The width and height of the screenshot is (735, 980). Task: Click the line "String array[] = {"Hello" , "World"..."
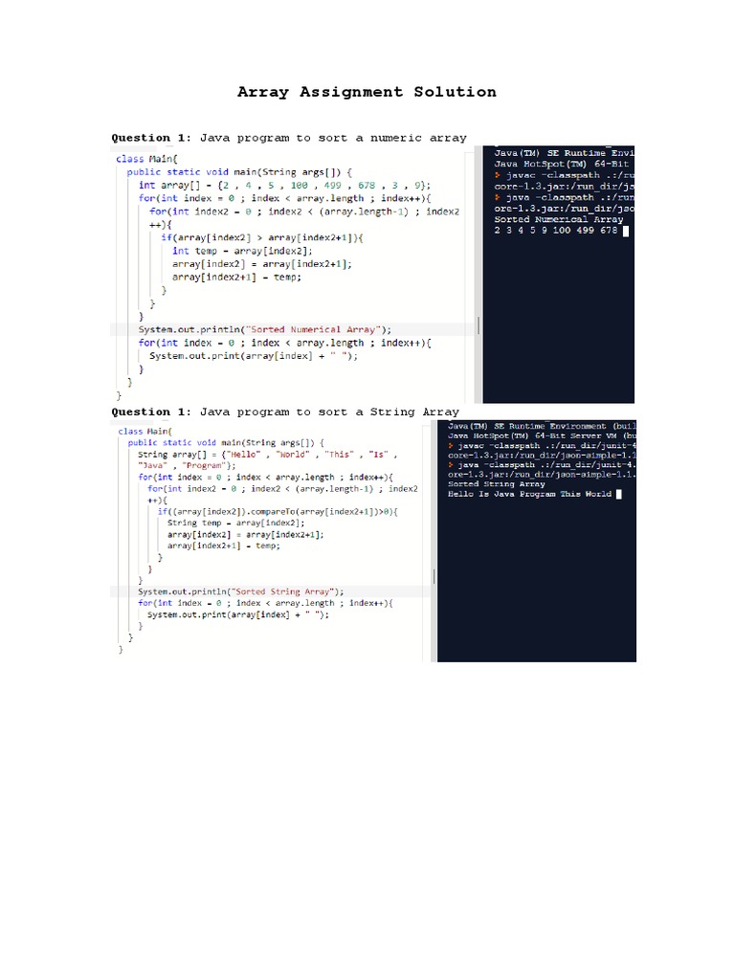pyautogui.click(x=267, y=455)
